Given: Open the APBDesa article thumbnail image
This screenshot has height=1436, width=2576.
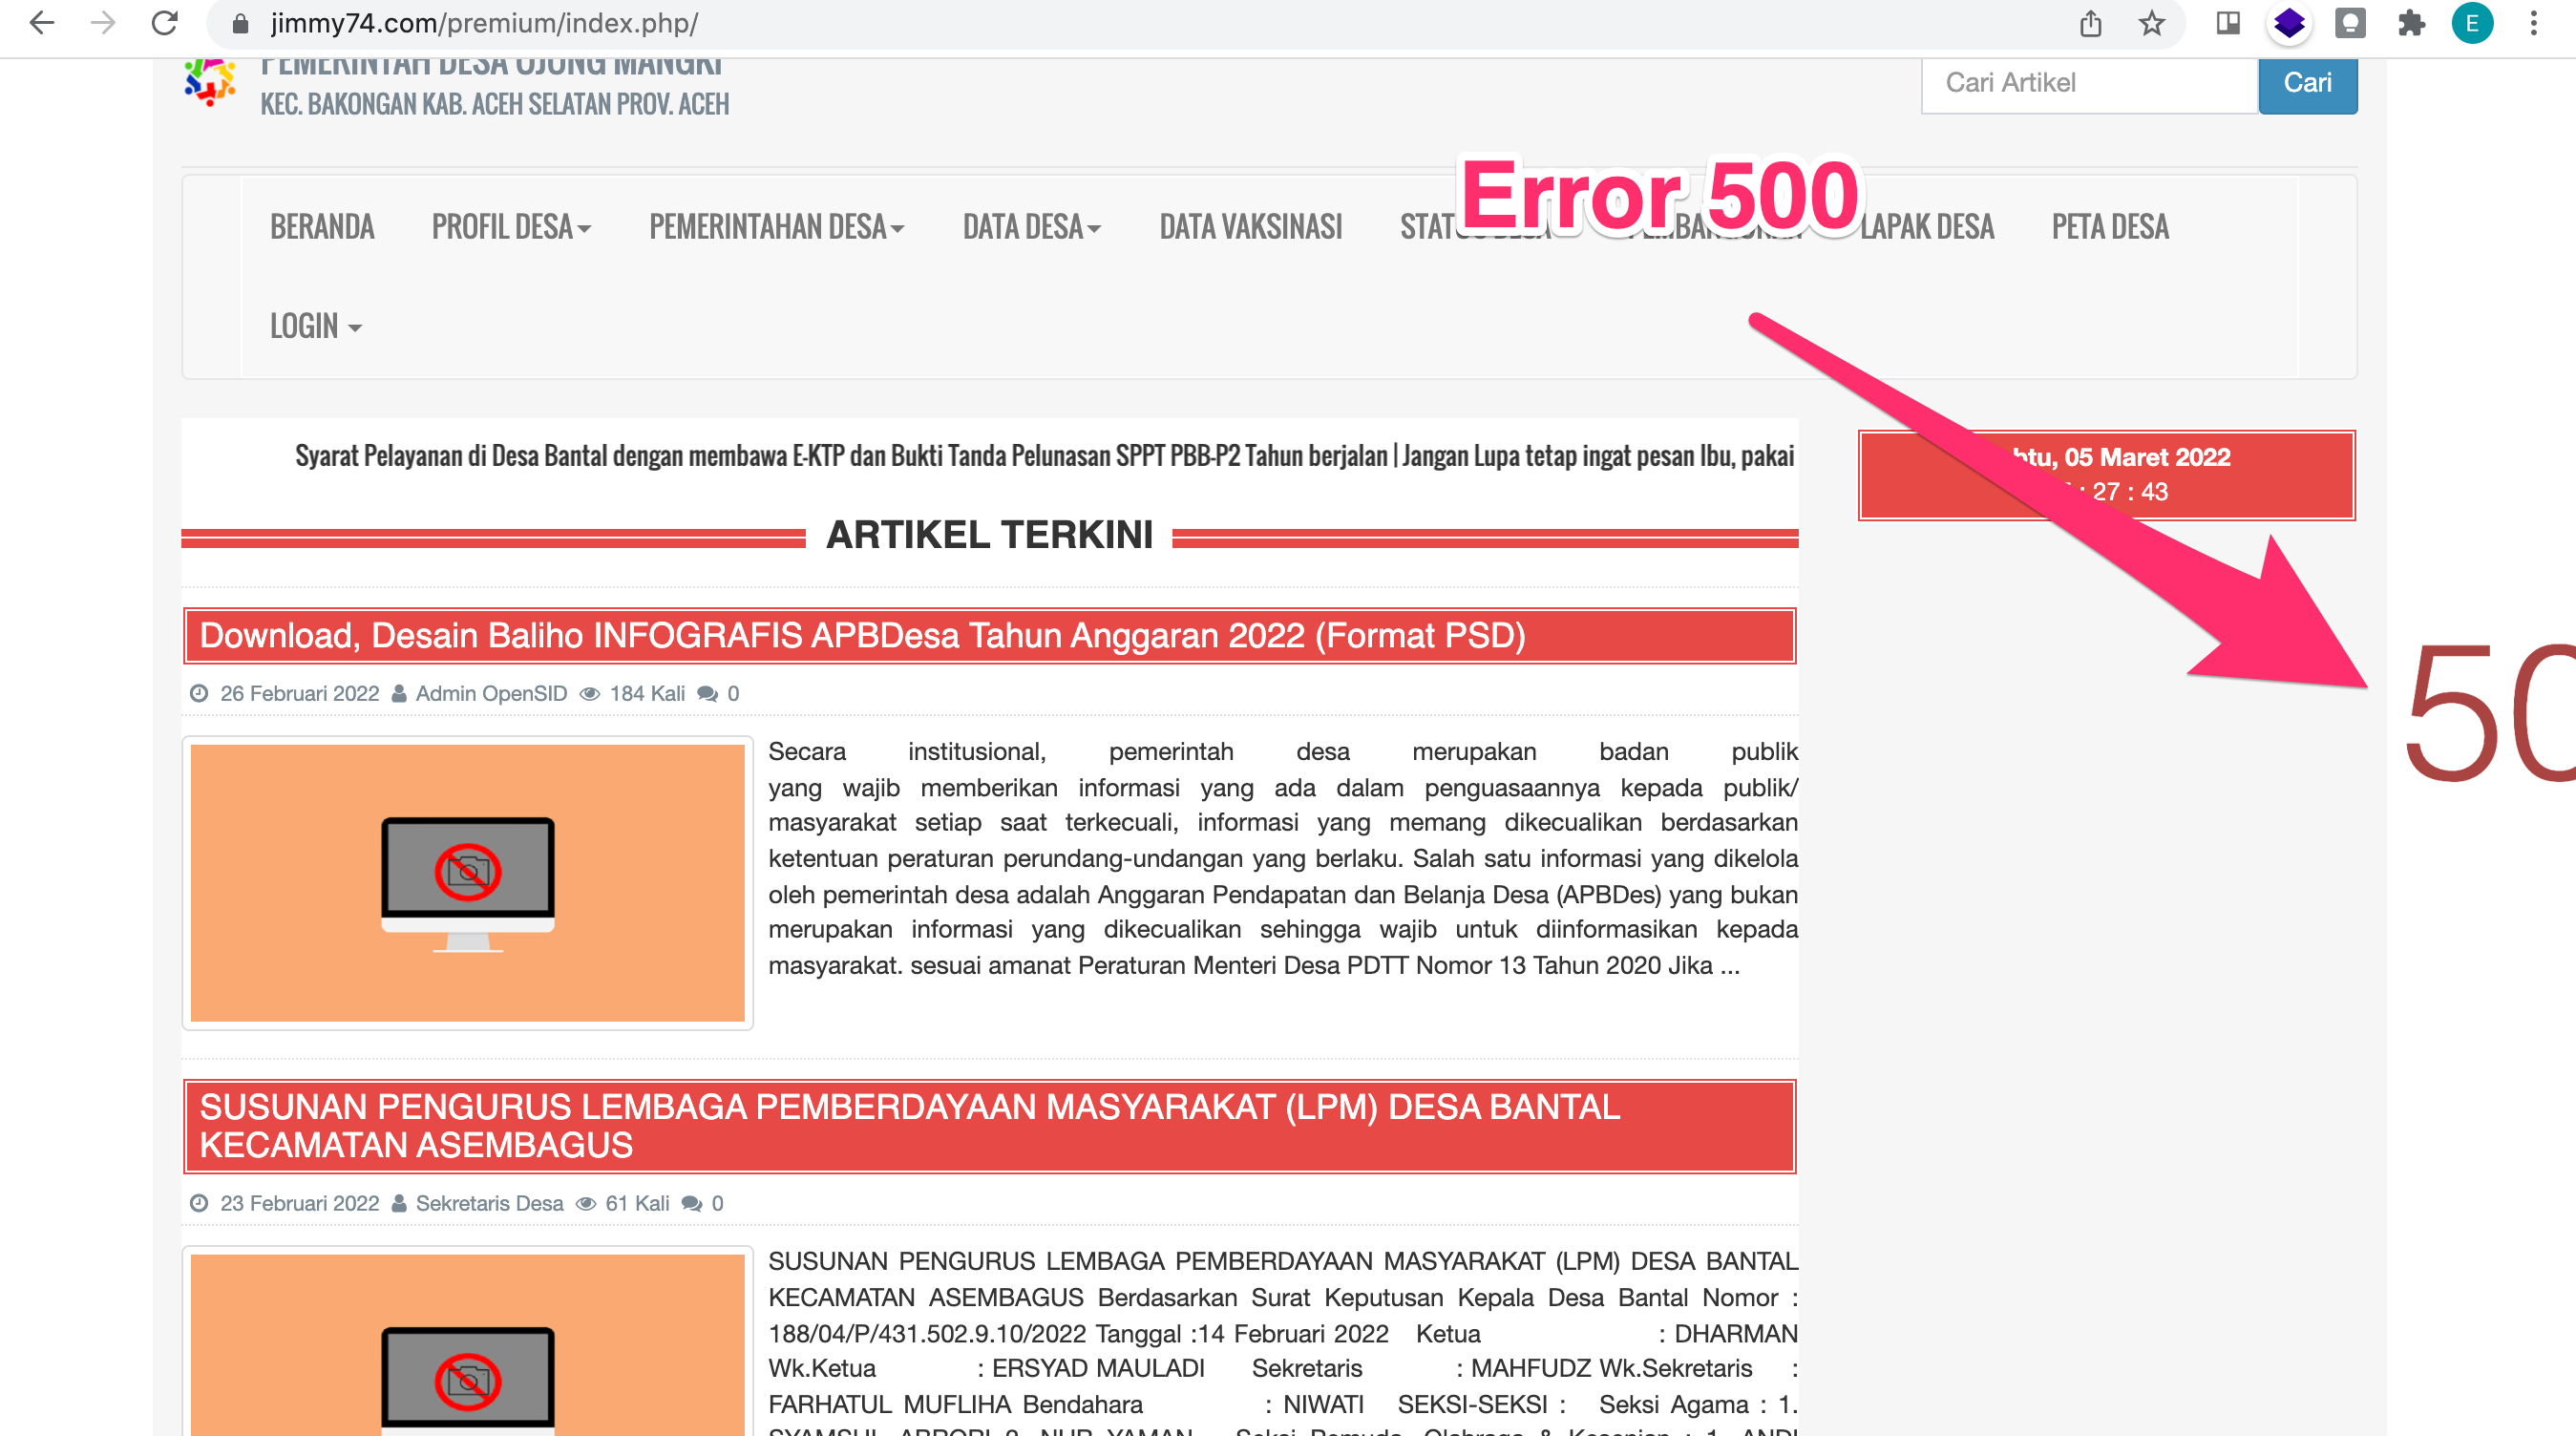Looking at the screenshot, I should click(x=467, y=883).
